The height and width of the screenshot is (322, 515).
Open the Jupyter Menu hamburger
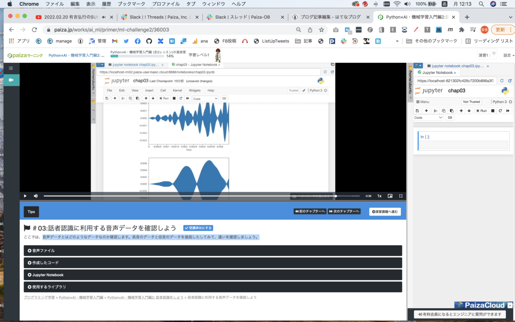pyautogui.click(x=423, y=102)
